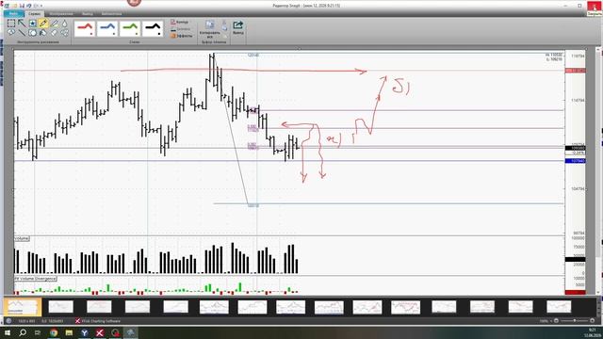This screenshot has height=339, width=603.
Task: Select the highlighted Pen drawing tool
Action: [43, 24]
